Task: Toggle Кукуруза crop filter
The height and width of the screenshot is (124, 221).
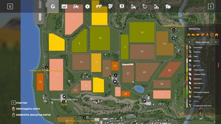Action: tap(201, 79)
